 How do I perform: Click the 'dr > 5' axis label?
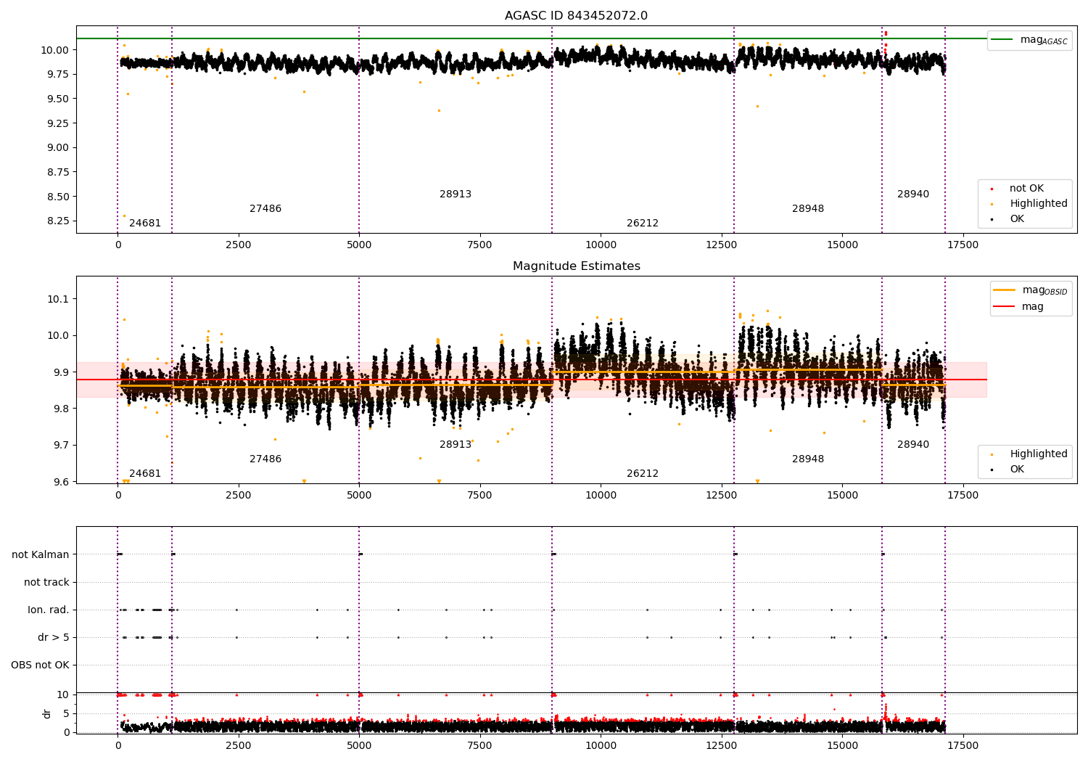pos(54,638)
